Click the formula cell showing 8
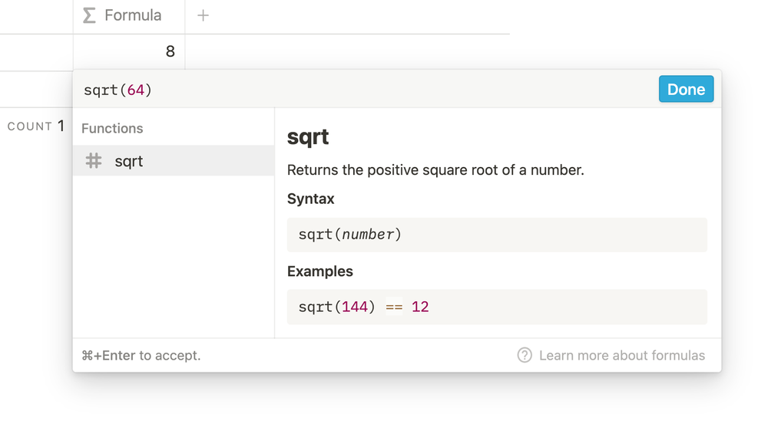This screenshot has width=768, height=427. click(129, 51)
